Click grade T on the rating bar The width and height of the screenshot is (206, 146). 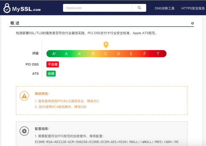coord(158,54)
